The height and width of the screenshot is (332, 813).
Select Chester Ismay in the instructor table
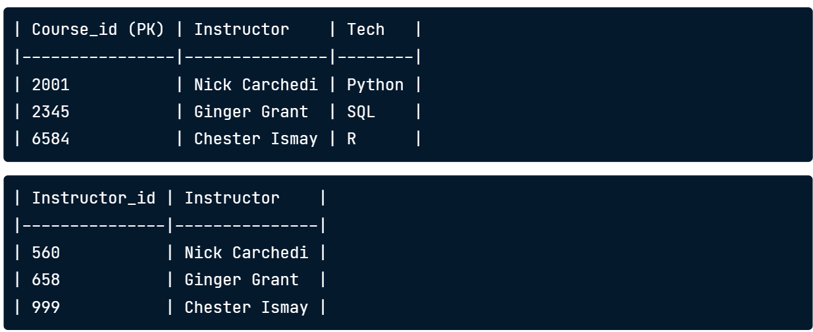[246, 308]
